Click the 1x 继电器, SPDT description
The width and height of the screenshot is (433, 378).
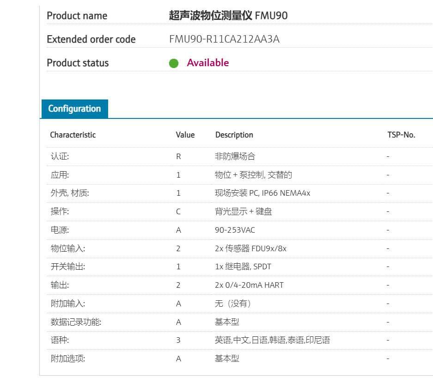click(x=243, y=267)
